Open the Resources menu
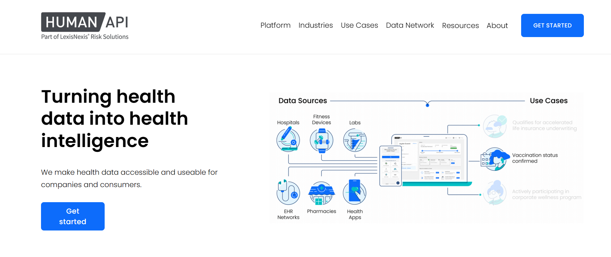The height and width of the screenshot is (257, 611). [x=460, y=26]
